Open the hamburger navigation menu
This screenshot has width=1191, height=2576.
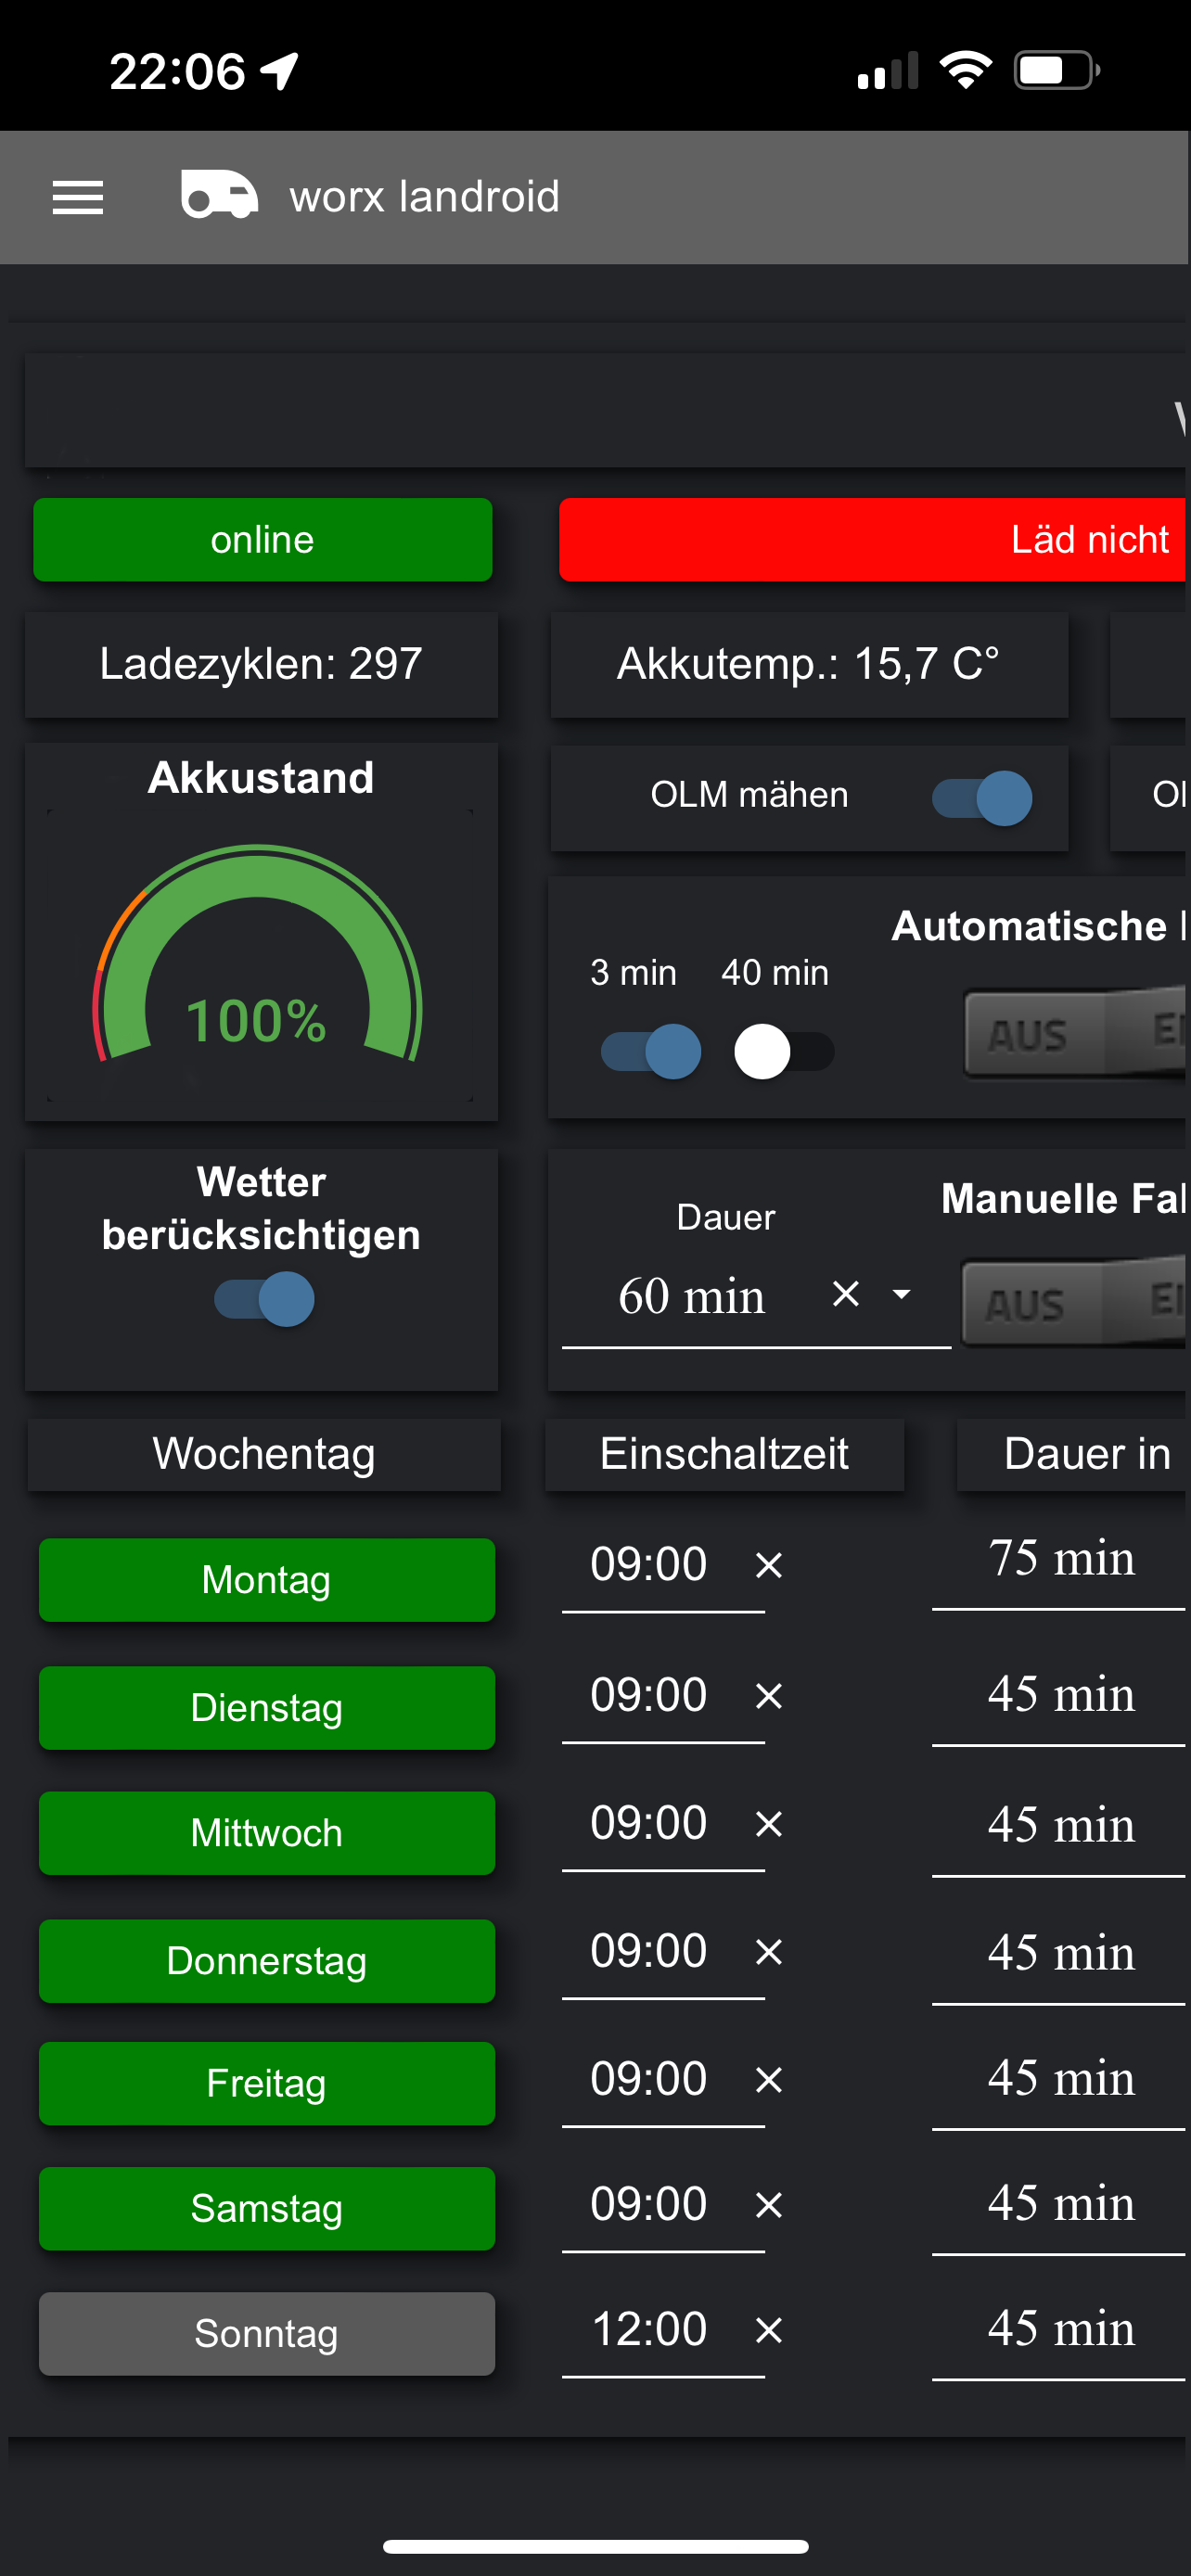point(77,197)
